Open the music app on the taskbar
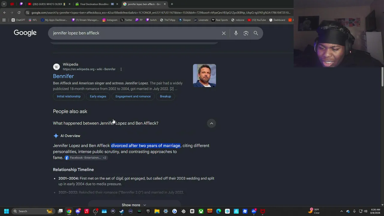 (x=87, y=211)
